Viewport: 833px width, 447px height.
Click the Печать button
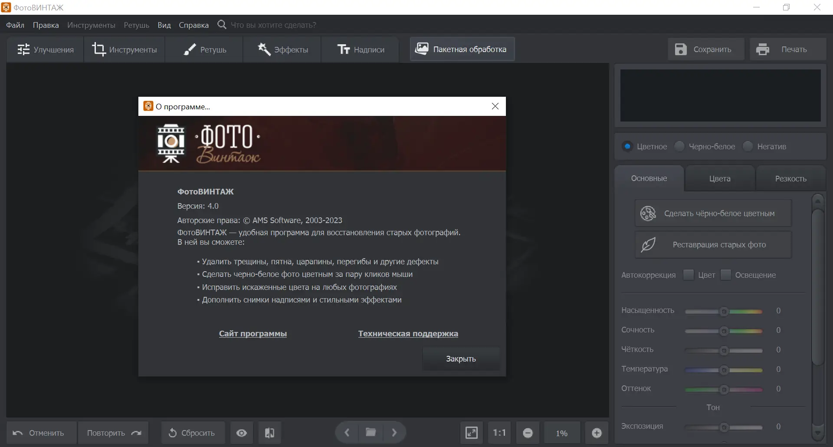coord(787,49)
